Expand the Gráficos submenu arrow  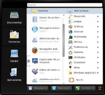point(98,27)
